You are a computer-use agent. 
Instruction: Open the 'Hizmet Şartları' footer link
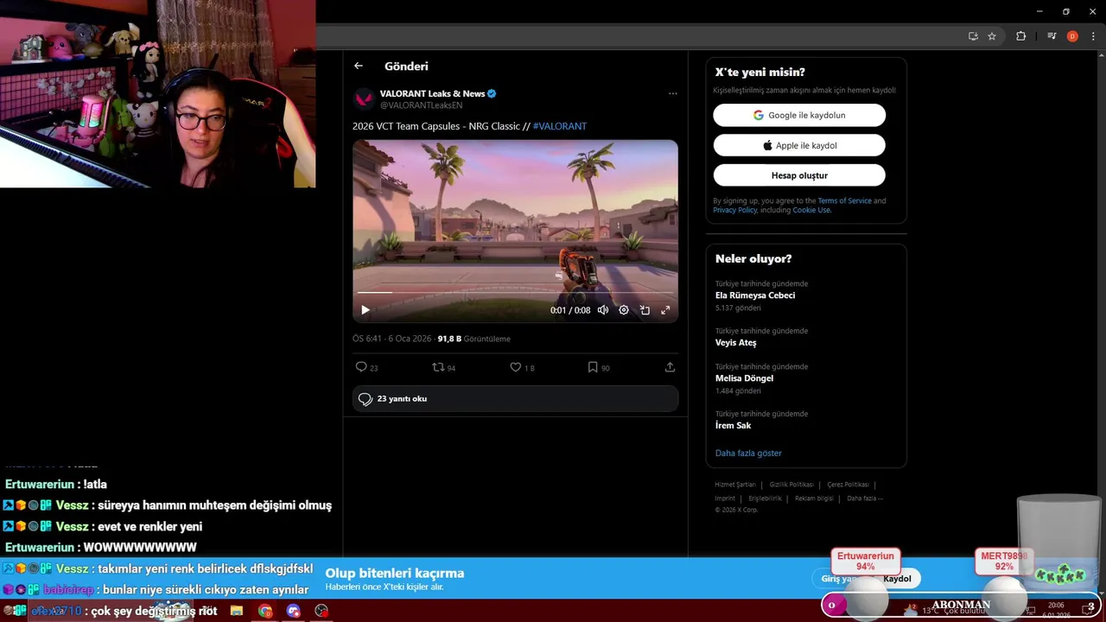pyautogui.click(x=734, y=485)
